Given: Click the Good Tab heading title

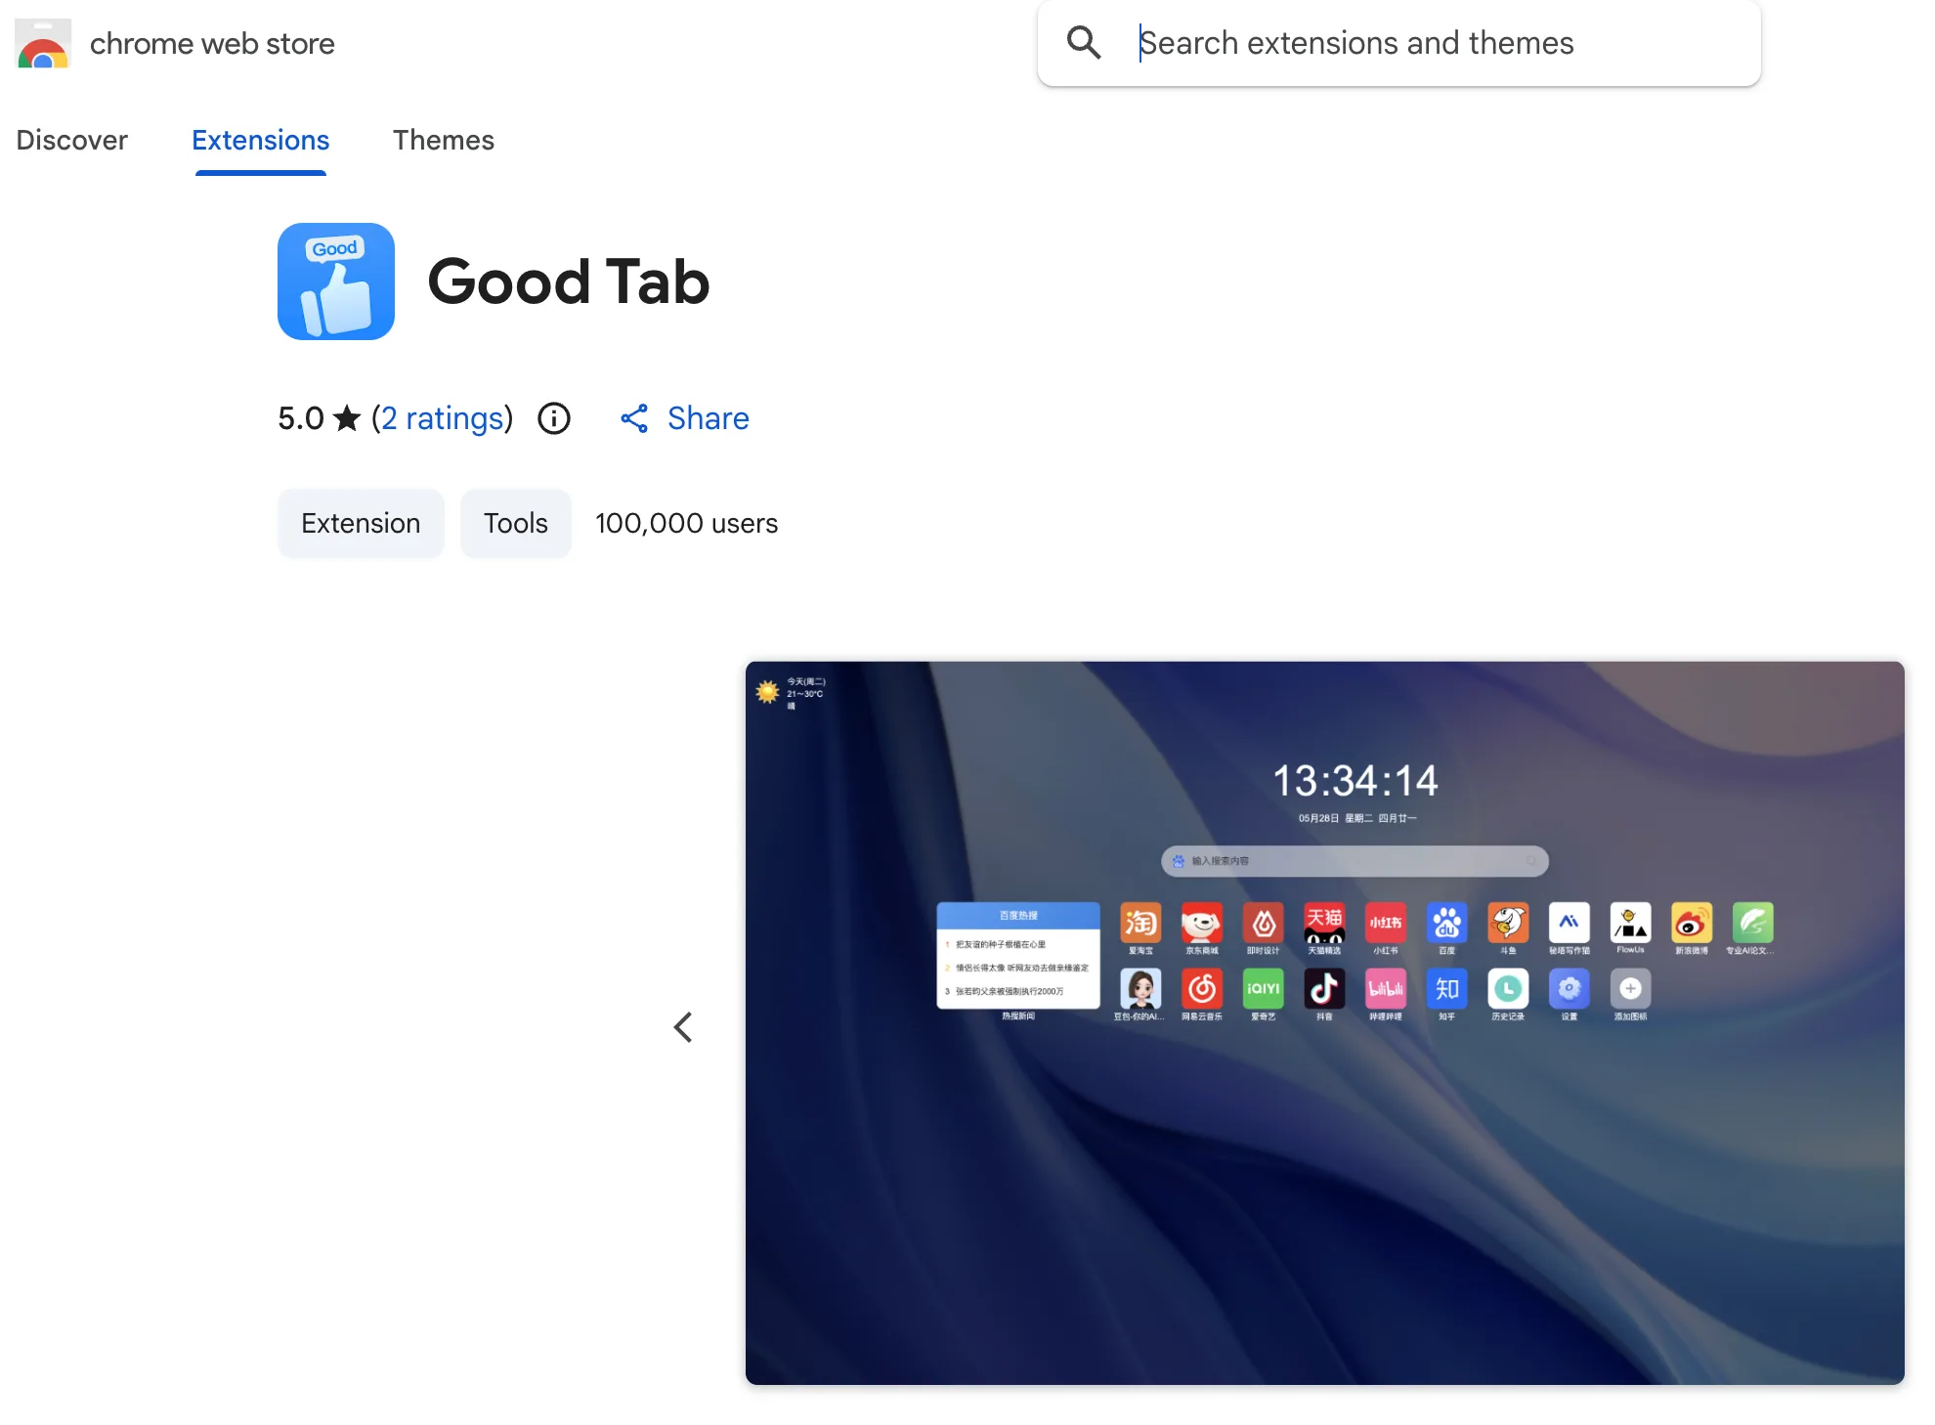Looking at the screenshot, I should tap(568, 281).
